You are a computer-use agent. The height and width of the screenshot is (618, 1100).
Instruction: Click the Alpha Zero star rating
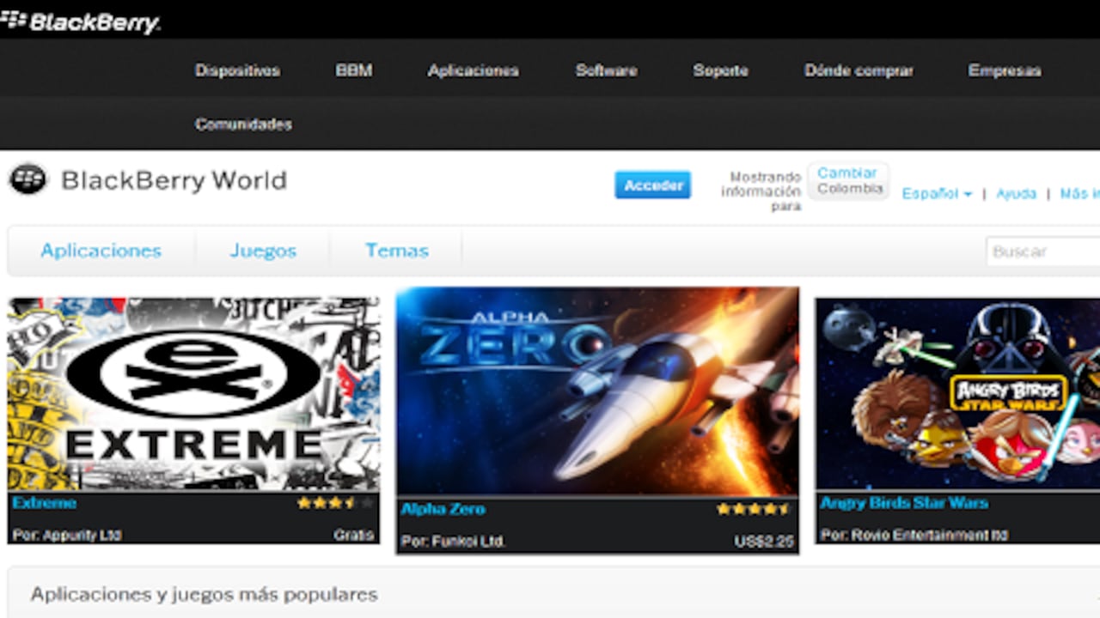click(753, 509)
